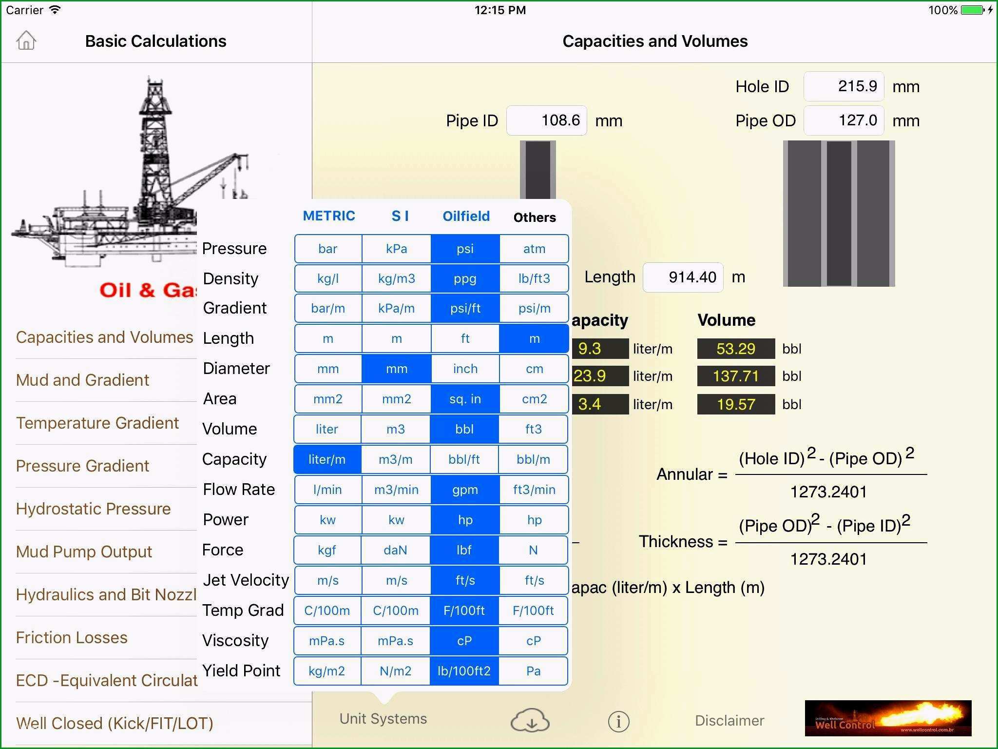Switch Capacity to bbl/ft
The width and height of the screenshot is (998, 749).
coord(464,460)
